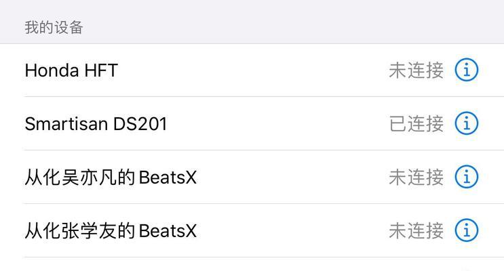
Task: Click the 我的设备 section header
Action: coord(54,27)
